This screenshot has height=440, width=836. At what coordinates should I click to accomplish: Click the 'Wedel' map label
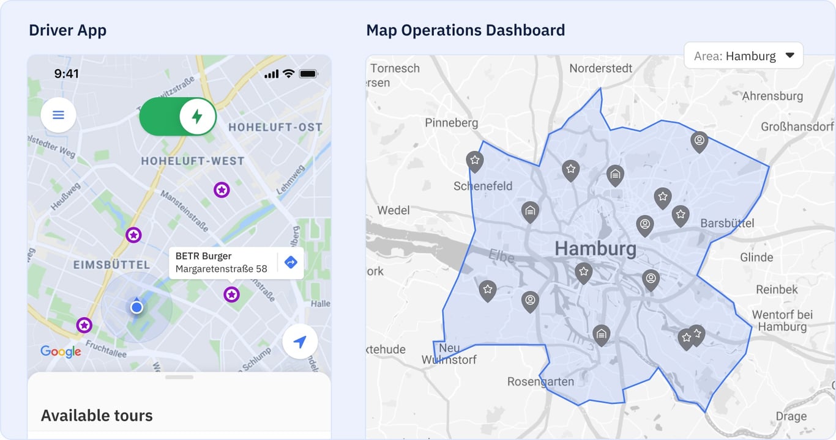tap(394, 210)
